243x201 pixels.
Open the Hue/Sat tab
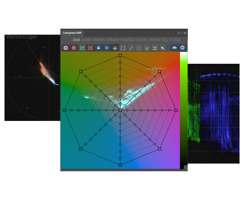tap(127, 40)
